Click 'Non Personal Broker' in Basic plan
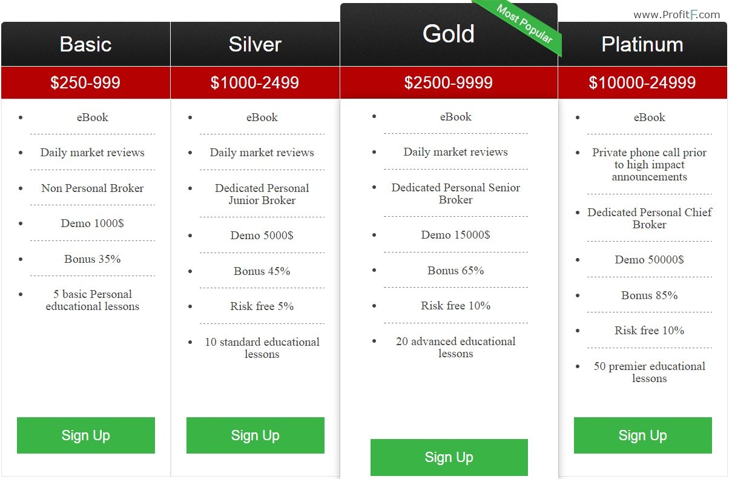 (x=93, y=188)
